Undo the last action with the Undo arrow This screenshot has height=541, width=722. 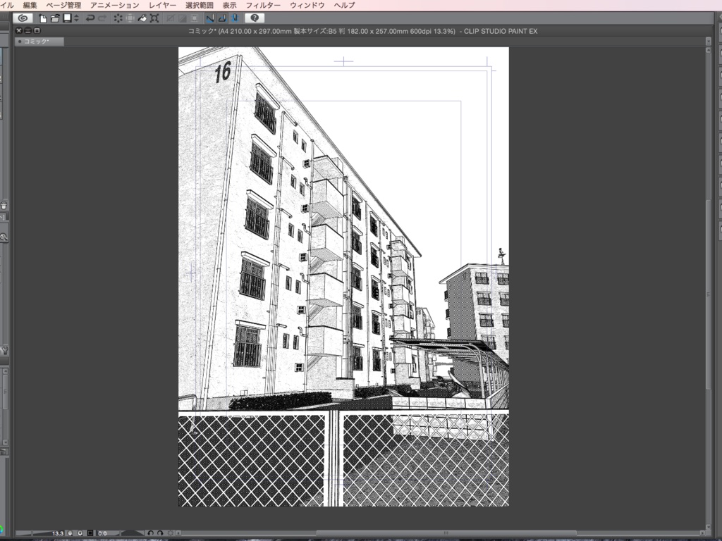tap(90, 18)
